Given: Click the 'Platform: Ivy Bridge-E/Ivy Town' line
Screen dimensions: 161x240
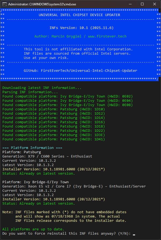Looking at the screenshot, I should coord(36,182).
